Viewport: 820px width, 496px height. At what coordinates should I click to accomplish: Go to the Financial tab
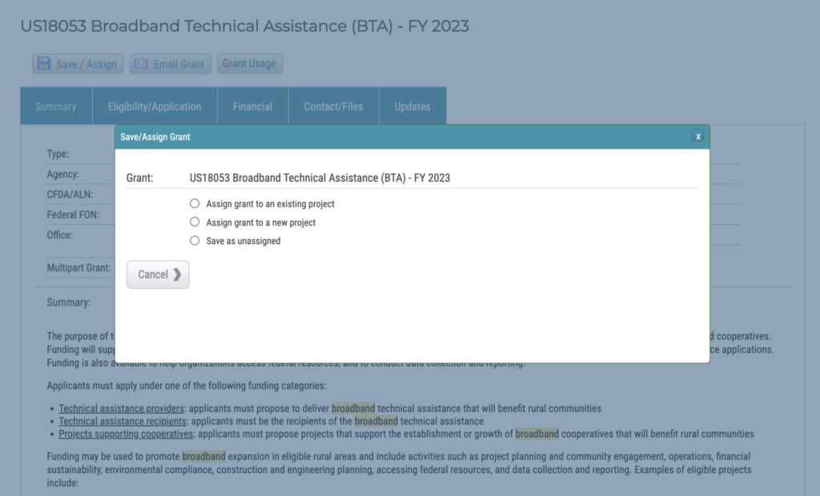[x=252, y=106]
